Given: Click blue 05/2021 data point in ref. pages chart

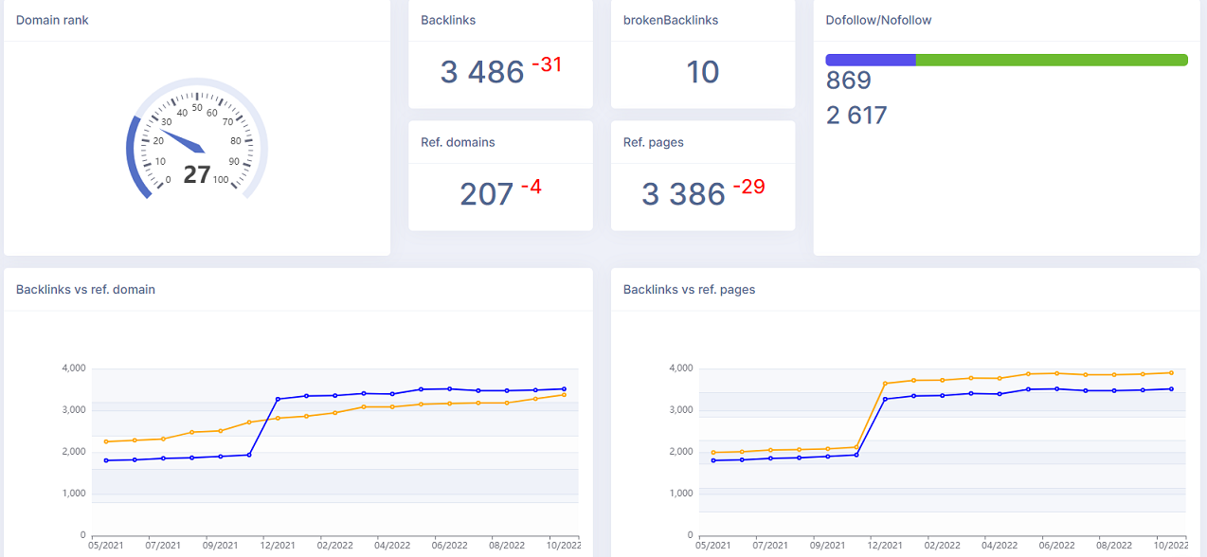Looking at the screenshot, I should coord(713,460).
